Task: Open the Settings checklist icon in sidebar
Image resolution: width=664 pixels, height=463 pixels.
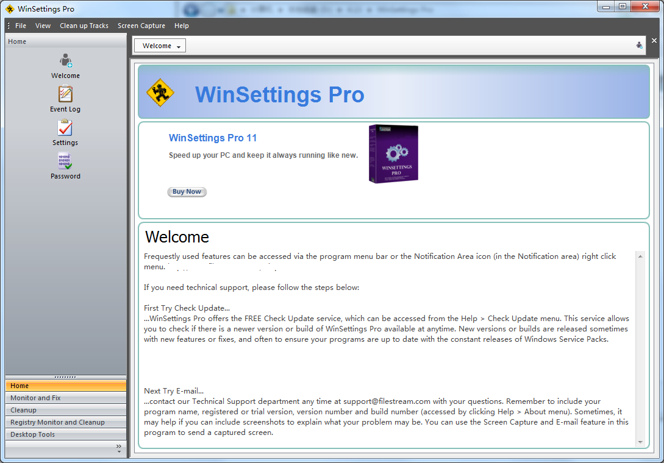Action: [x=65, y=127]
